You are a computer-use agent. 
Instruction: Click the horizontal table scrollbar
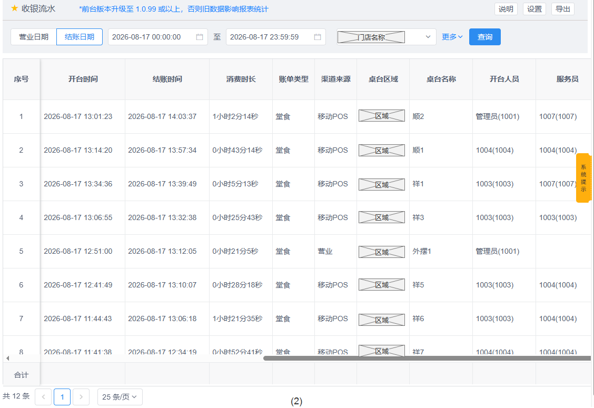click(x=427, y=358)
